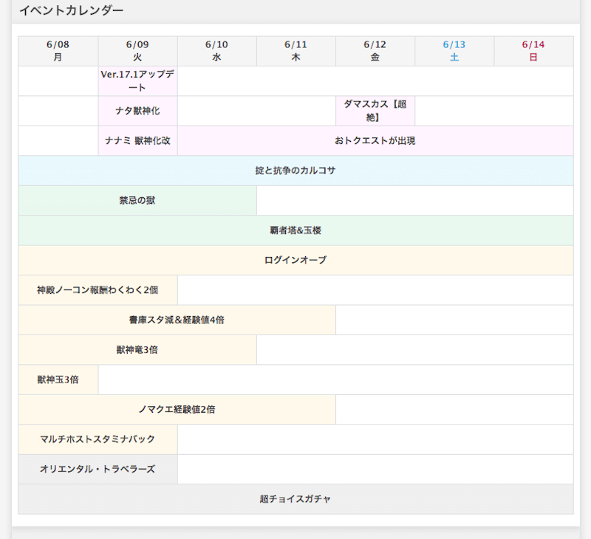The height and width of the screenshot is (539, 591).
Task: Click the 獣神竜3倍 event bar
Action: point(137,349)
